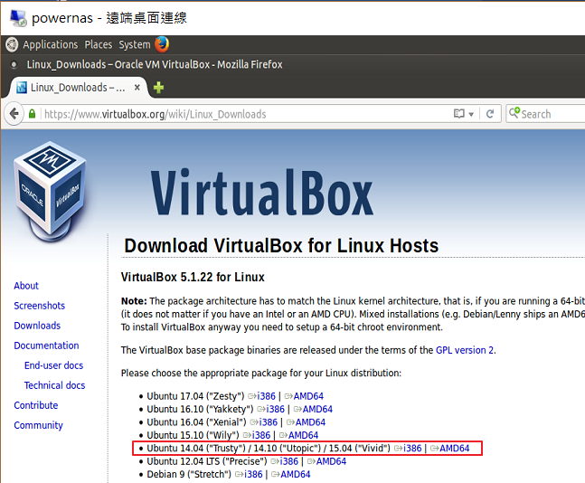The height and width of the screenshot is (483, 585).
Task: Click the Firefox window menu dot icon
Action: (14, 64)
